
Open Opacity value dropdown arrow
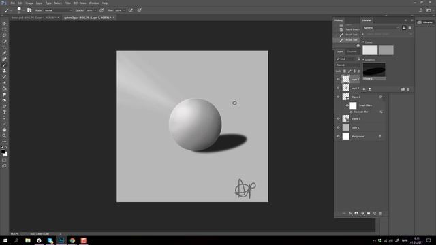(x=95, y=10)
